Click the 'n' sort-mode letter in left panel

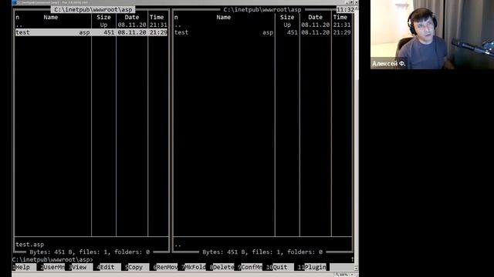[17, 17]
